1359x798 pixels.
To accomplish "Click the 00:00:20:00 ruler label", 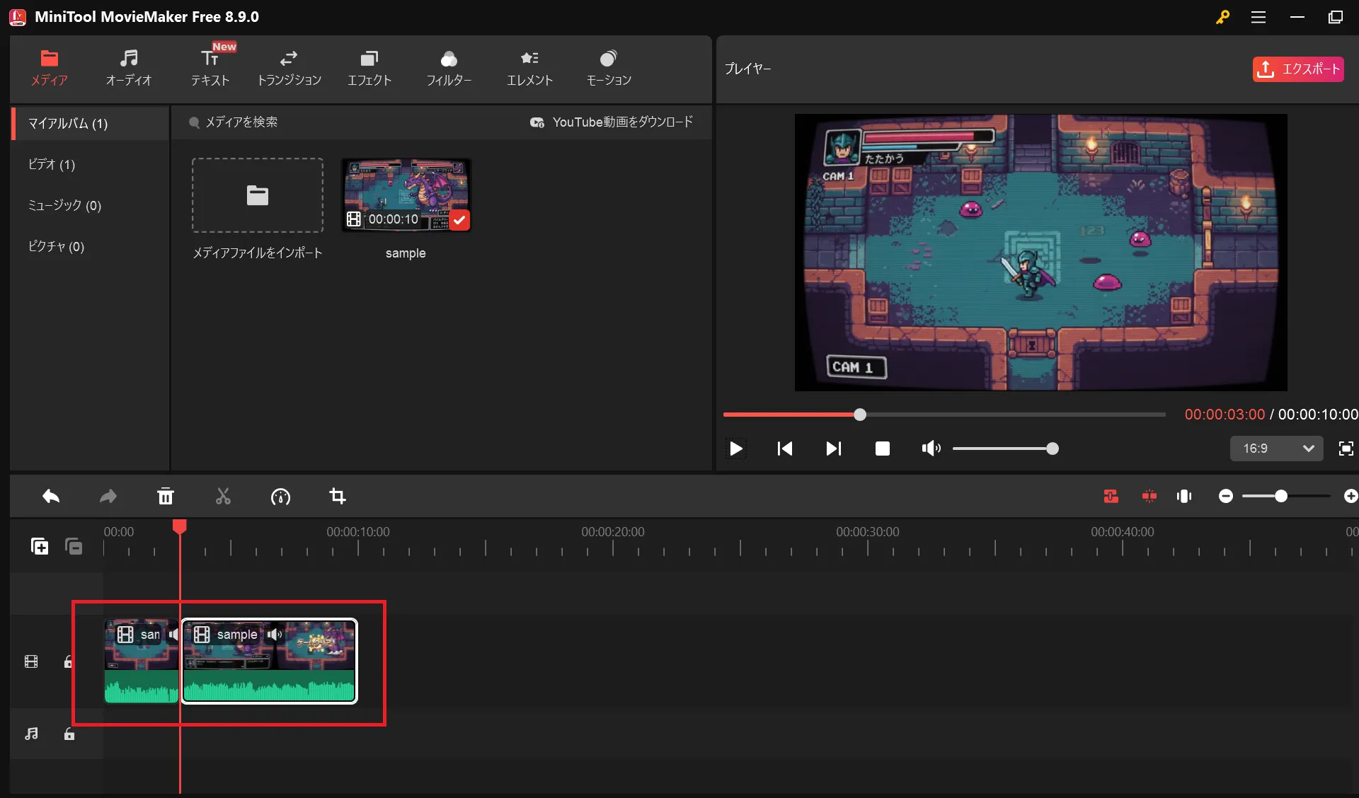I will pyautogui.click(x=613, y=532).
